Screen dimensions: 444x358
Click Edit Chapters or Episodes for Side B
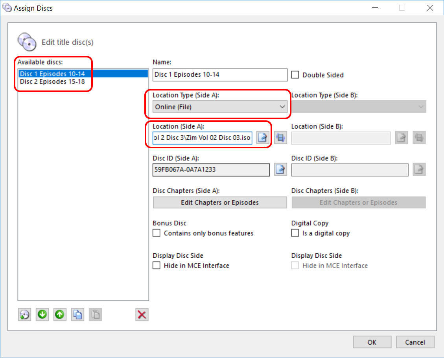click(x=359, y=203)
